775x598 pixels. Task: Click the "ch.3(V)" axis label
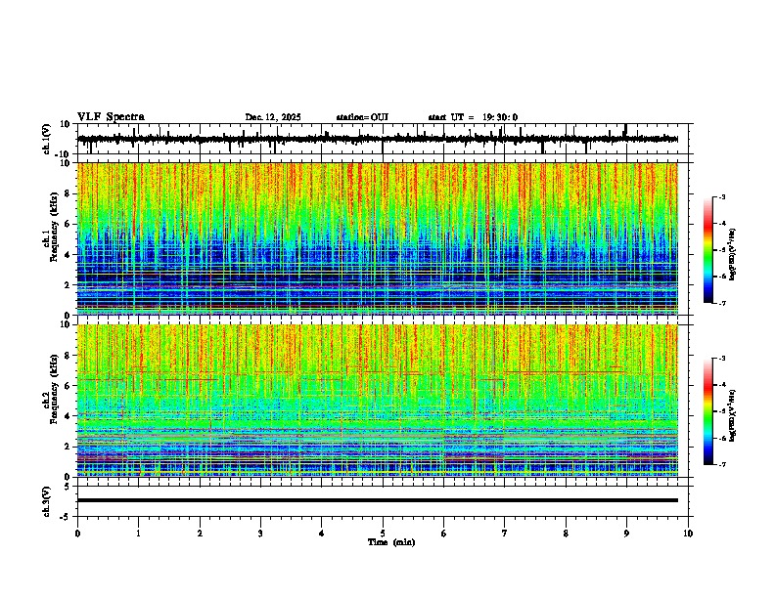pos(47,501)
